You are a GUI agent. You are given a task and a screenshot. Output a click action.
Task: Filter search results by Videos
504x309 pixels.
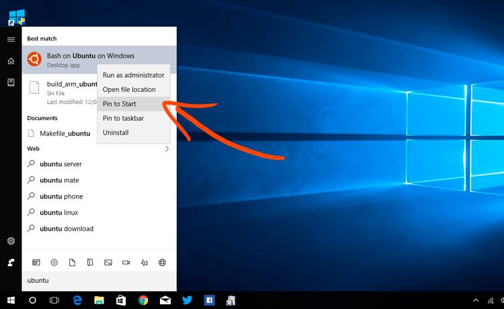126,263
